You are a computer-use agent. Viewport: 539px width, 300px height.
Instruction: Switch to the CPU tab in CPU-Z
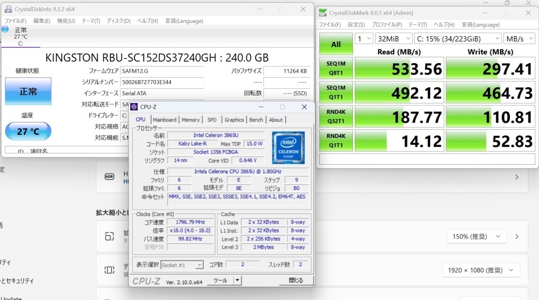point(140,119)
